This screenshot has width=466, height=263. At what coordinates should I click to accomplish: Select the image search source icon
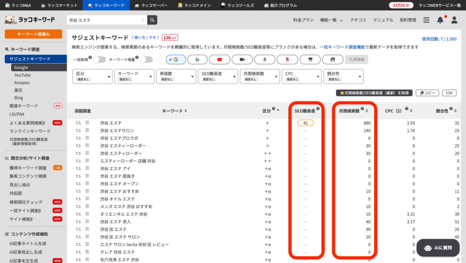coord(333,60)
